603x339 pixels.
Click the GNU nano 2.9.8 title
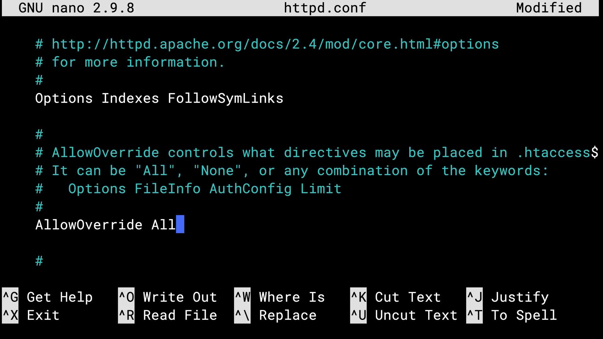pyautogui.click(x=76, y=8)
